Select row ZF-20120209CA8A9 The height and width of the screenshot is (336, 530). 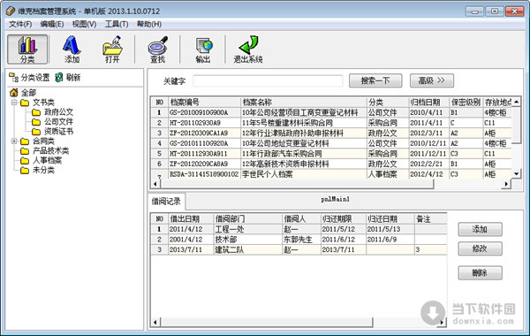point(331,164)
